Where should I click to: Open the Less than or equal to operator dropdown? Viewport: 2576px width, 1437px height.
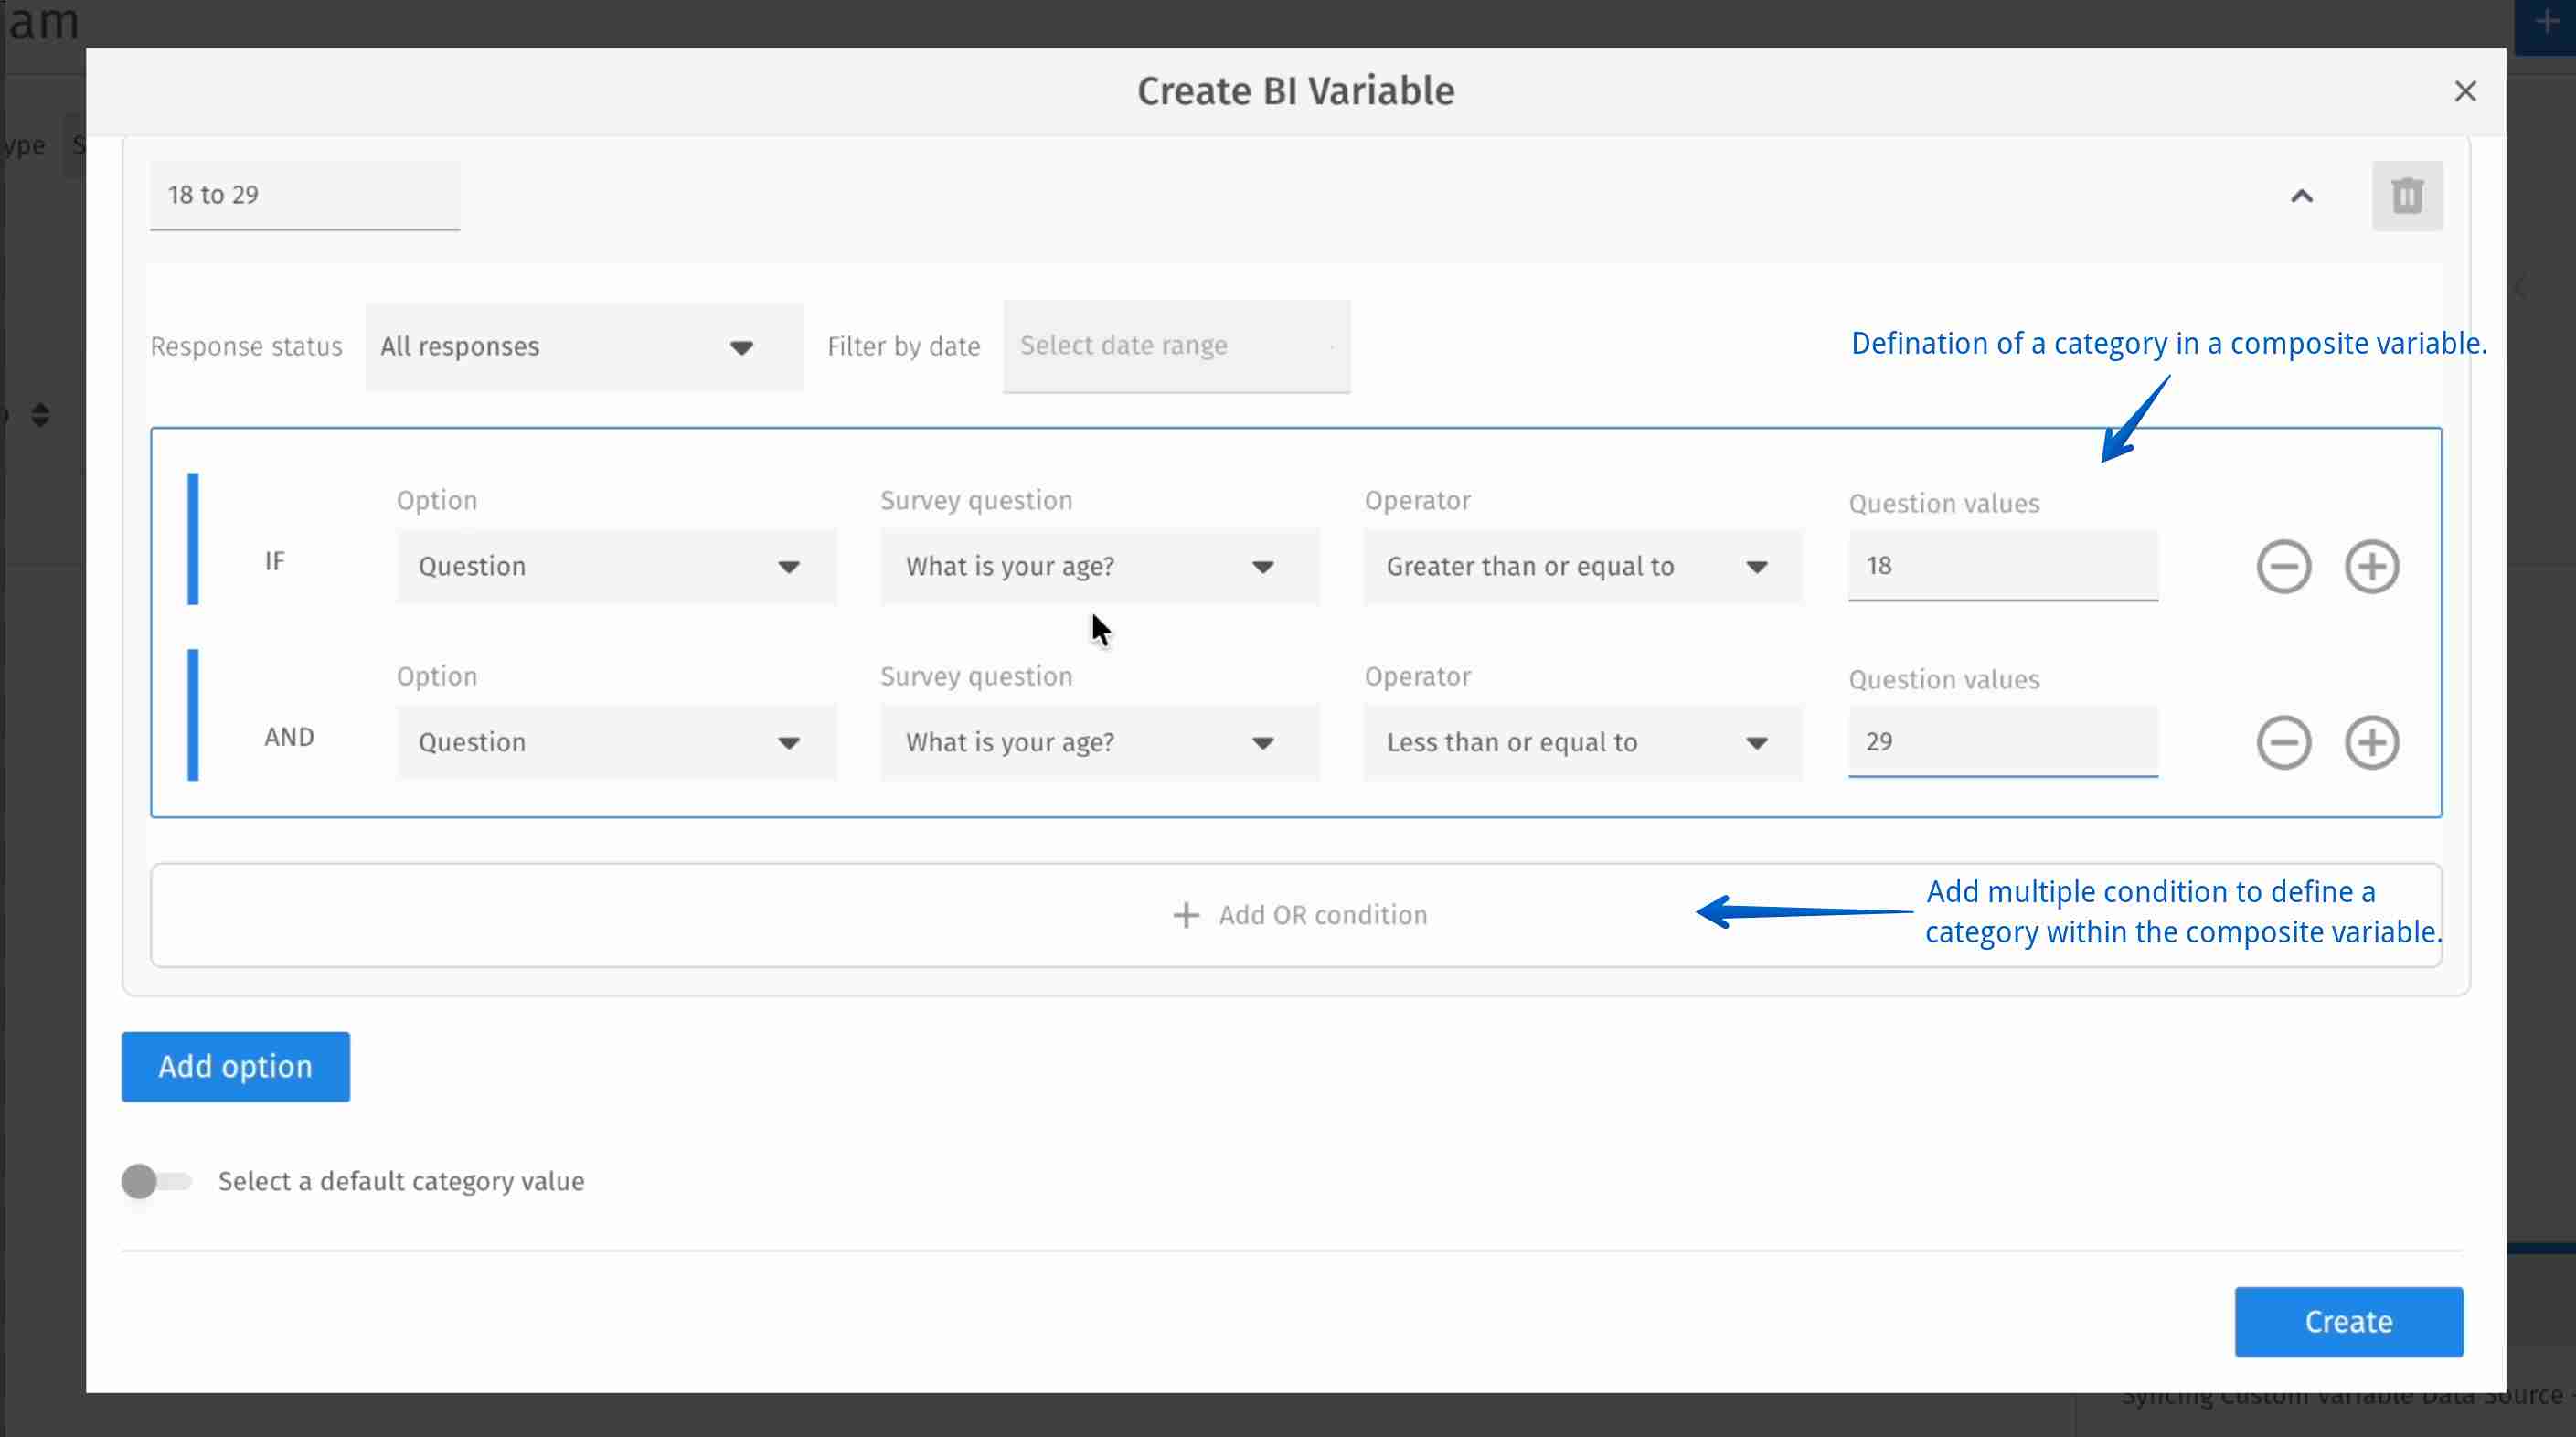(x=1582, y=743)
